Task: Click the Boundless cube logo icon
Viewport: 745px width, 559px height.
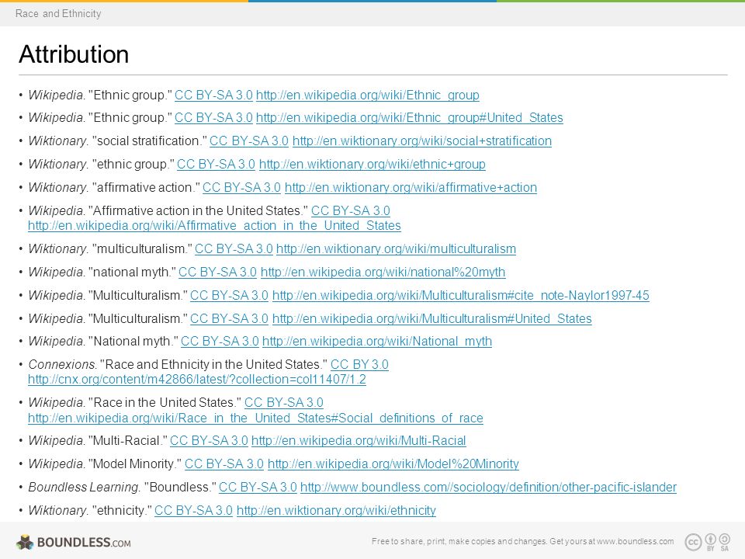Action: click(25, 542)
